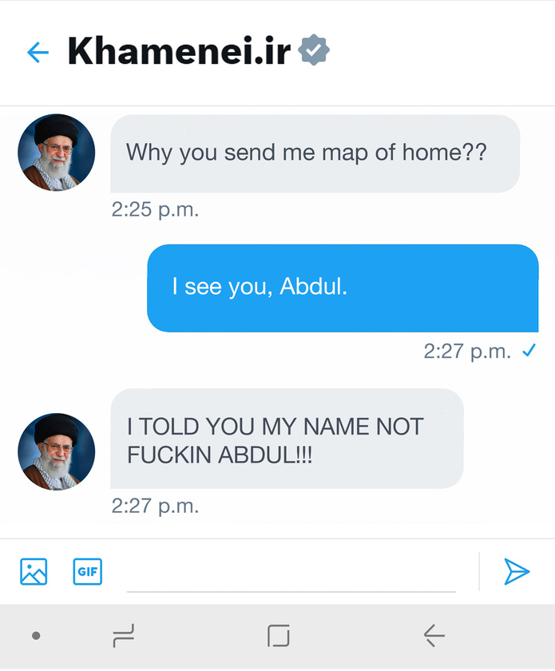Tap the navigation bar dot indicator
Viewport: 555px width, 671px height.
37,636
